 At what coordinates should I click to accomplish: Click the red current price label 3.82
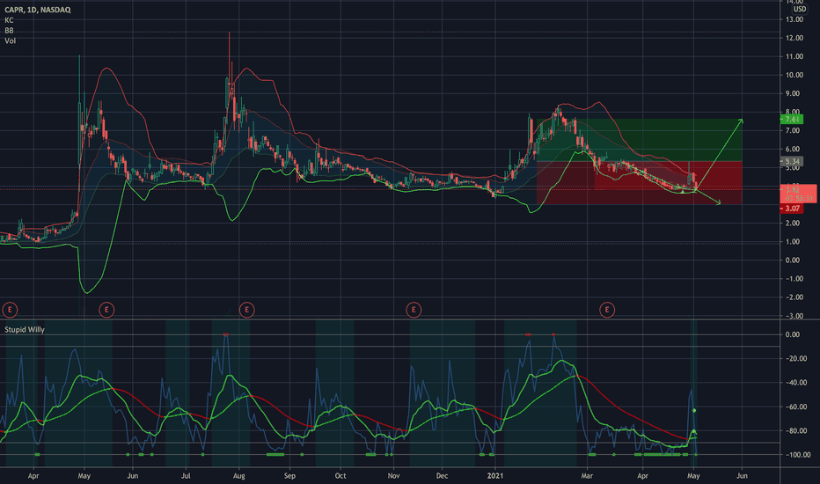[x=798, y=194]
